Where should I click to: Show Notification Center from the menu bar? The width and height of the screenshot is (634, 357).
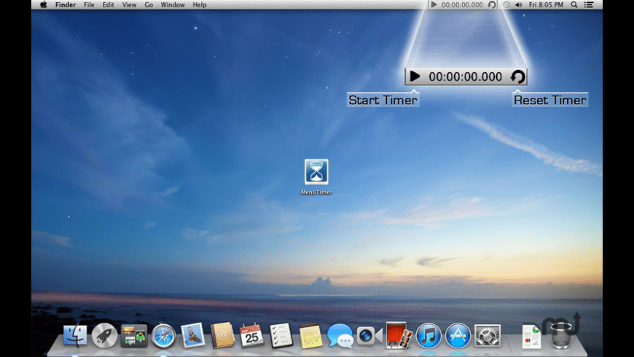(x=589, y=4)
